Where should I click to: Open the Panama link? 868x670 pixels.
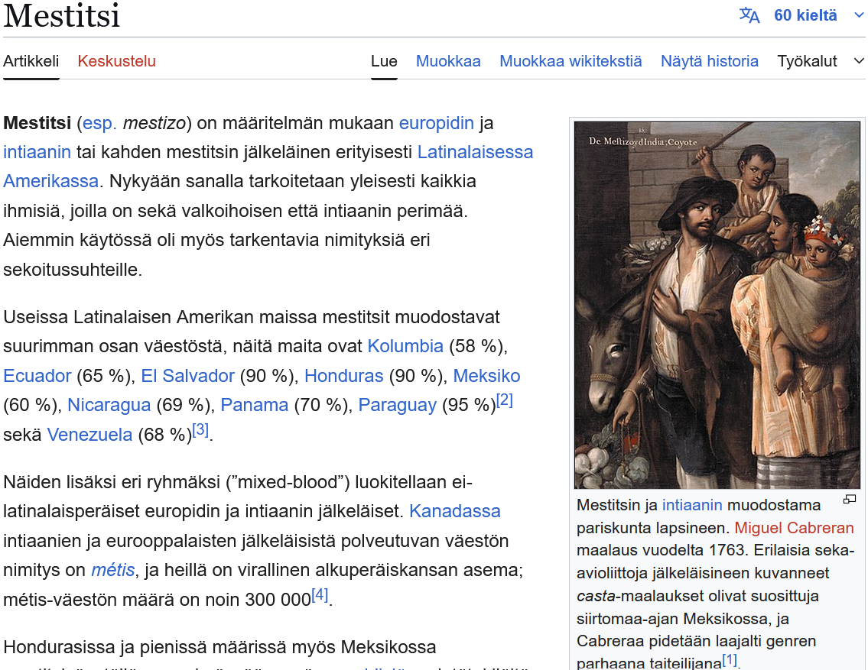(x=255, y=405)
